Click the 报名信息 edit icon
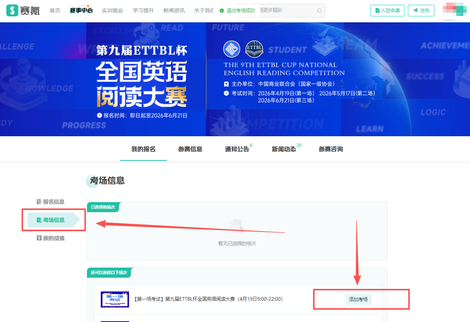The image size is (470, 322). pos(39,202)
